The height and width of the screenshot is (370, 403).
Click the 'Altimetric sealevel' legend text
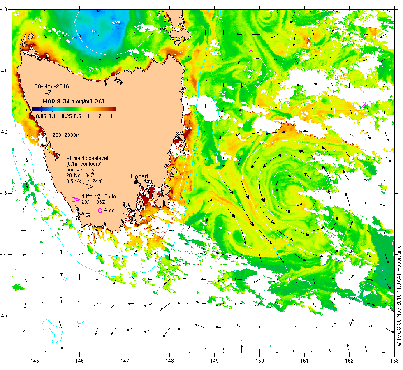(x=87, y=158)
